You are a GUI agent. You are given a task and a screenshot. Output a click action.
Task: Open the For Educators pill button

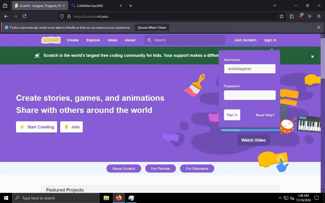click(197, 168)
